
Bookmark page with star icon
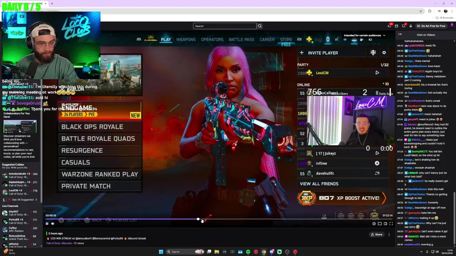[x=421, y=11]
